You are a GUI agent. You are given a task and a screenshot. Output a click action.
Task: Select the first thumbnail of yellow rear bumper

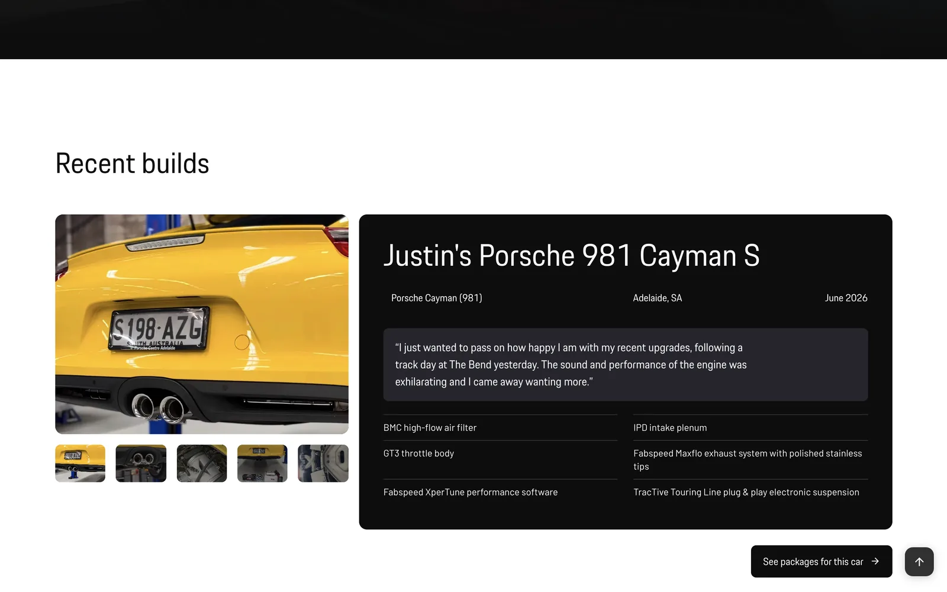click(80, 464)
